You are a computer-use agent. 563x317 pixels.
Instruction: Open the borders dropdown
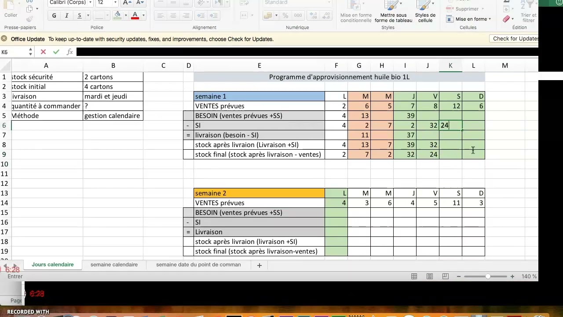point(107,16)
